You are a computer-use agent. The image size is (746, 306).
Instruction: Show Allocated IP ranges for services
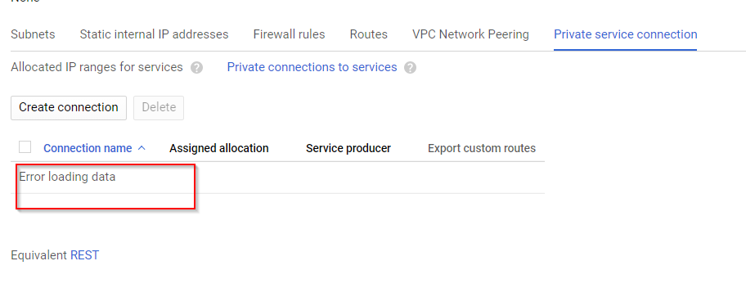click(97, 67)
